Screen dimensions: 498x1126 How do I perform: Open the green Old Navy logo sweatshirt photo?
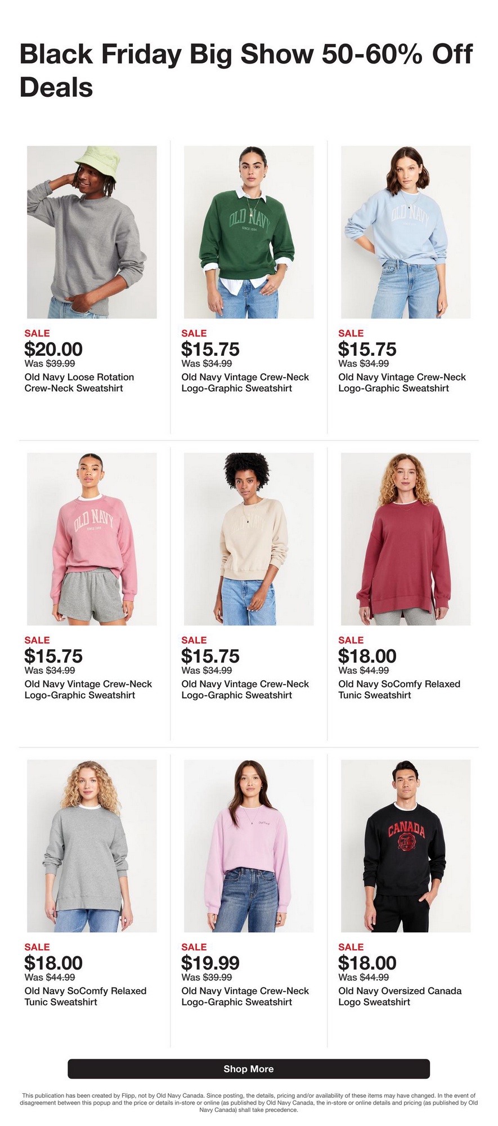(x=249, y=232)
